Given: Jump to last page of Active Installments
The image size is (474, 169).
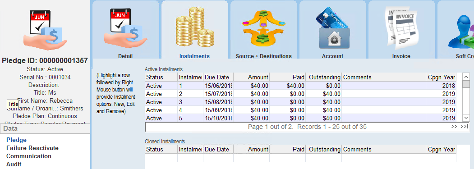Looking at the screenshot, I should (x=465, y=127).
